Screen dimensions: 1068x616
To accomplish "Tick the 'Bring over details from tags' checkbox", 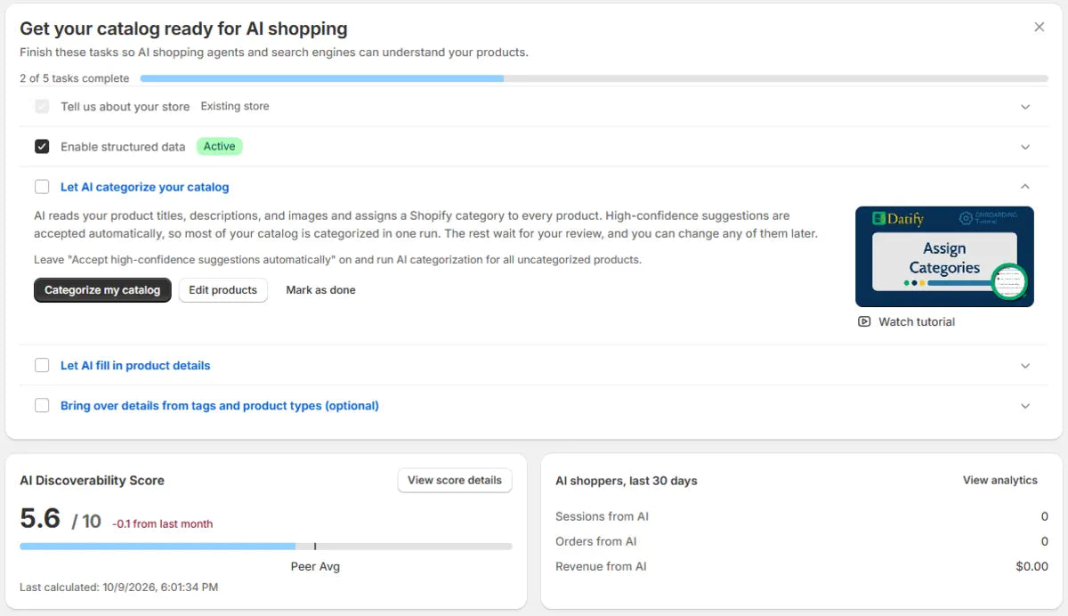I will pyautogui.click(x=42, y=405).
